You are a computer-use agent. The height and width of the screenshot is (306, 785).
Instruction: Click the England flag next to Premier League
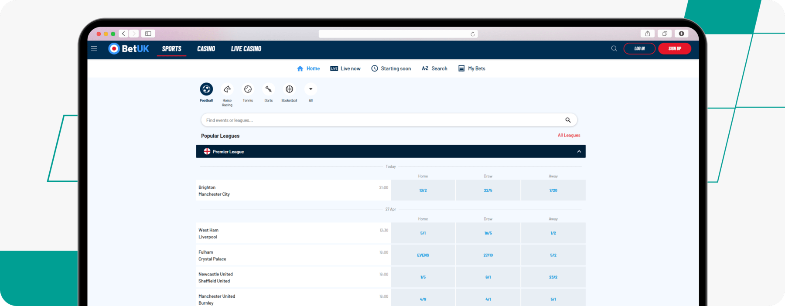[207, 151]
